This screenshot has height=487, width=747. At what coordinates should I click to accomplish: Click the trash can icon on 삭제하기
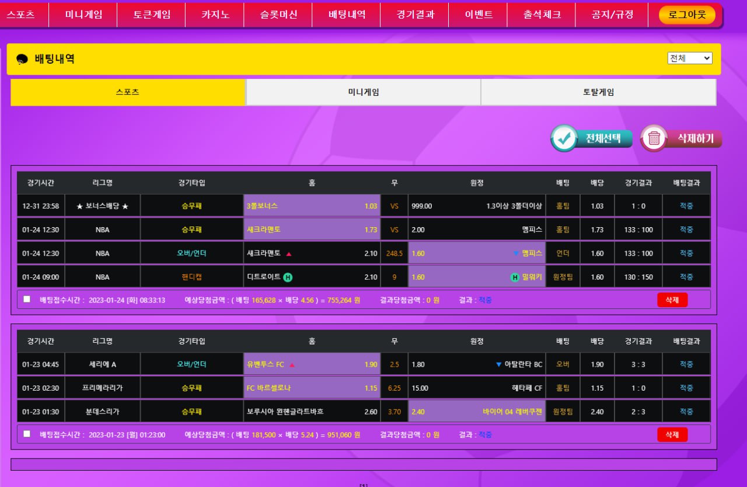click(x=654, y=138)
